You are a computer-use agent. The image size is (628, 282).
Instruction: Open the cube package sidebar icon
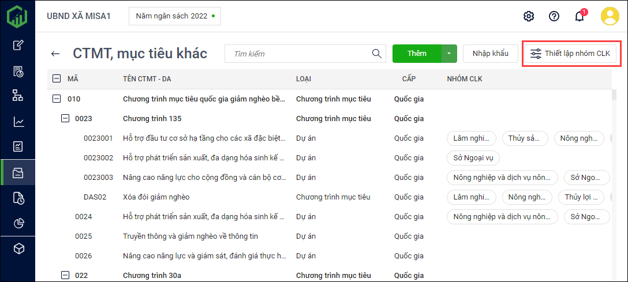pos(18,249)
